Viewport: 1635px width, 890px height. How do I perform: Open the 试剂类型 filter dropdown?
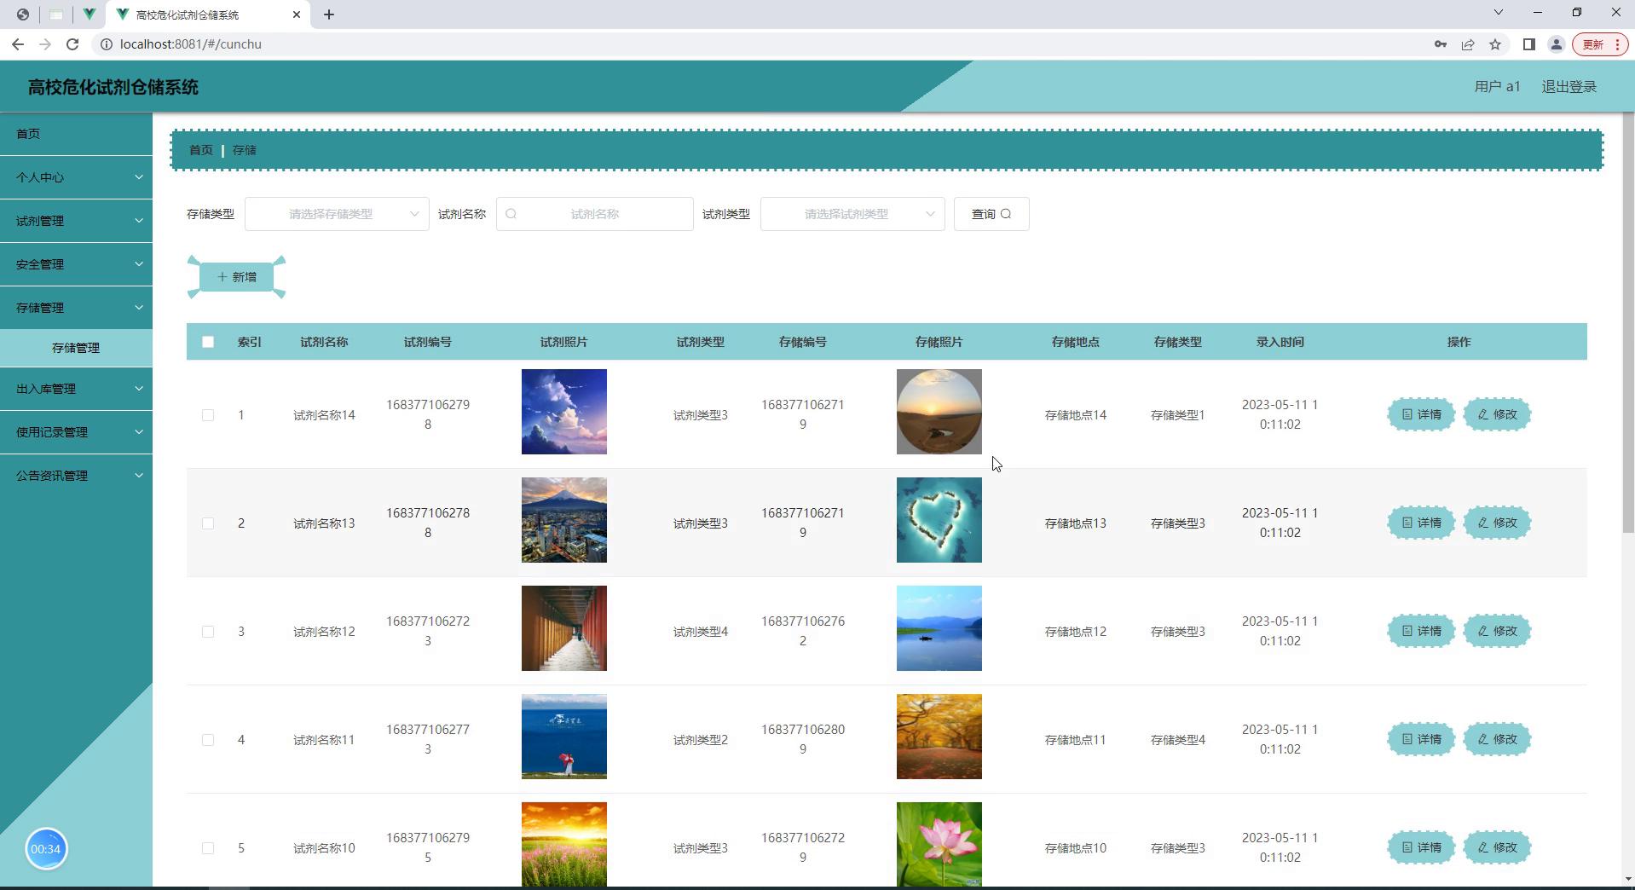852,214
